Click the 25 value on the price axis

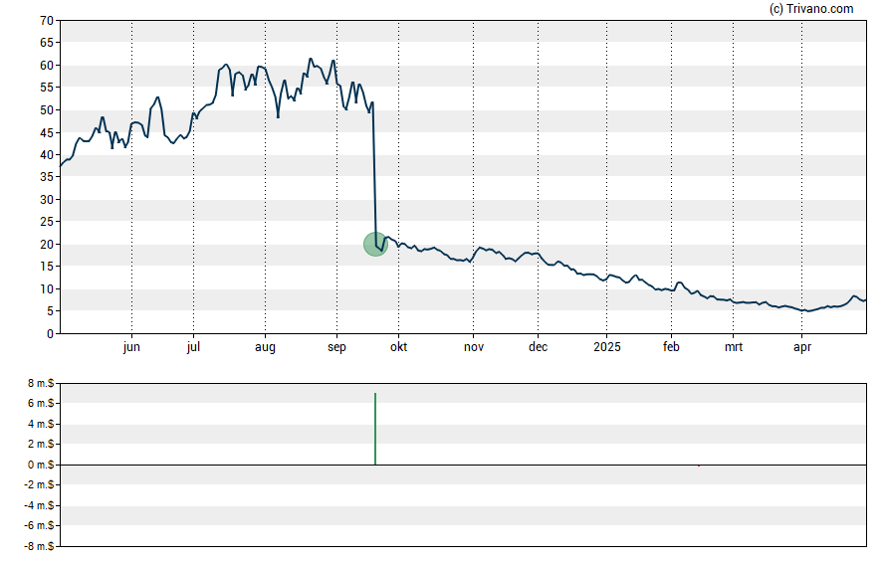point(47,222)
